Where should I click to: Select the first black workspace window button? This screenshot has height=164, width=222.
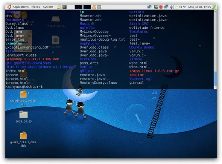(x=78, y=7)
